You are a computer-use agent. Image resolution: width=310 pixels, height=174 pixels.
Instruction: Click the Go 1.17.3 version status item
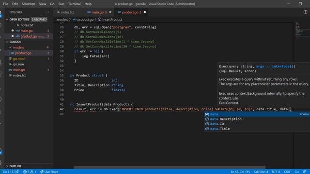click(11, 172)
